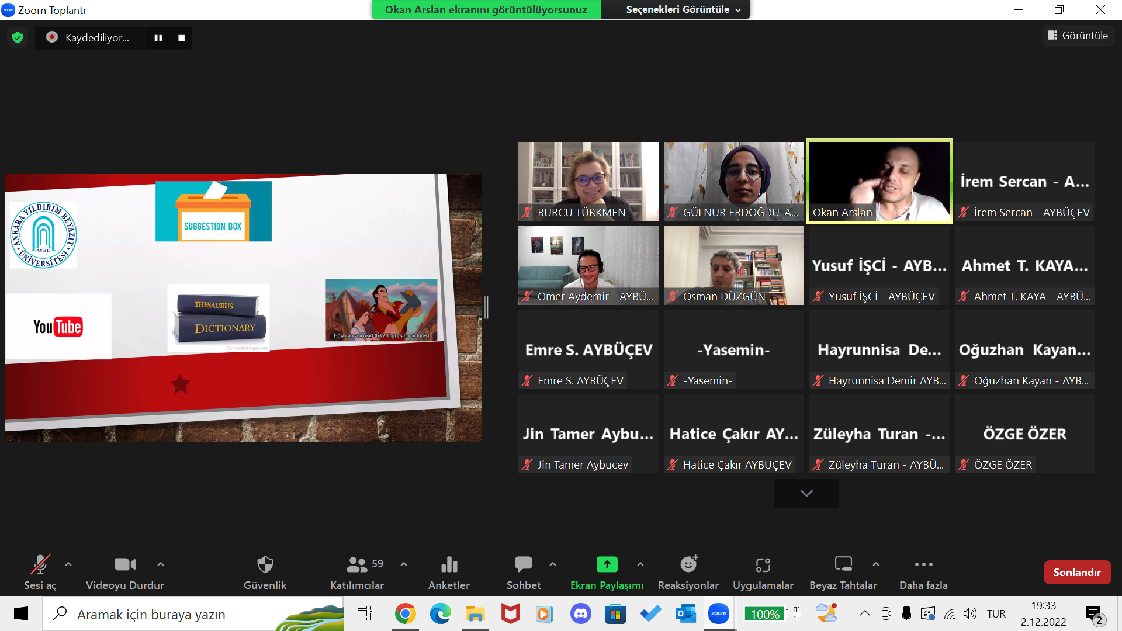Open Beyaz Tahtalar whiteboards
This screenshot has height=631, width=1122.
pos(843,564)
